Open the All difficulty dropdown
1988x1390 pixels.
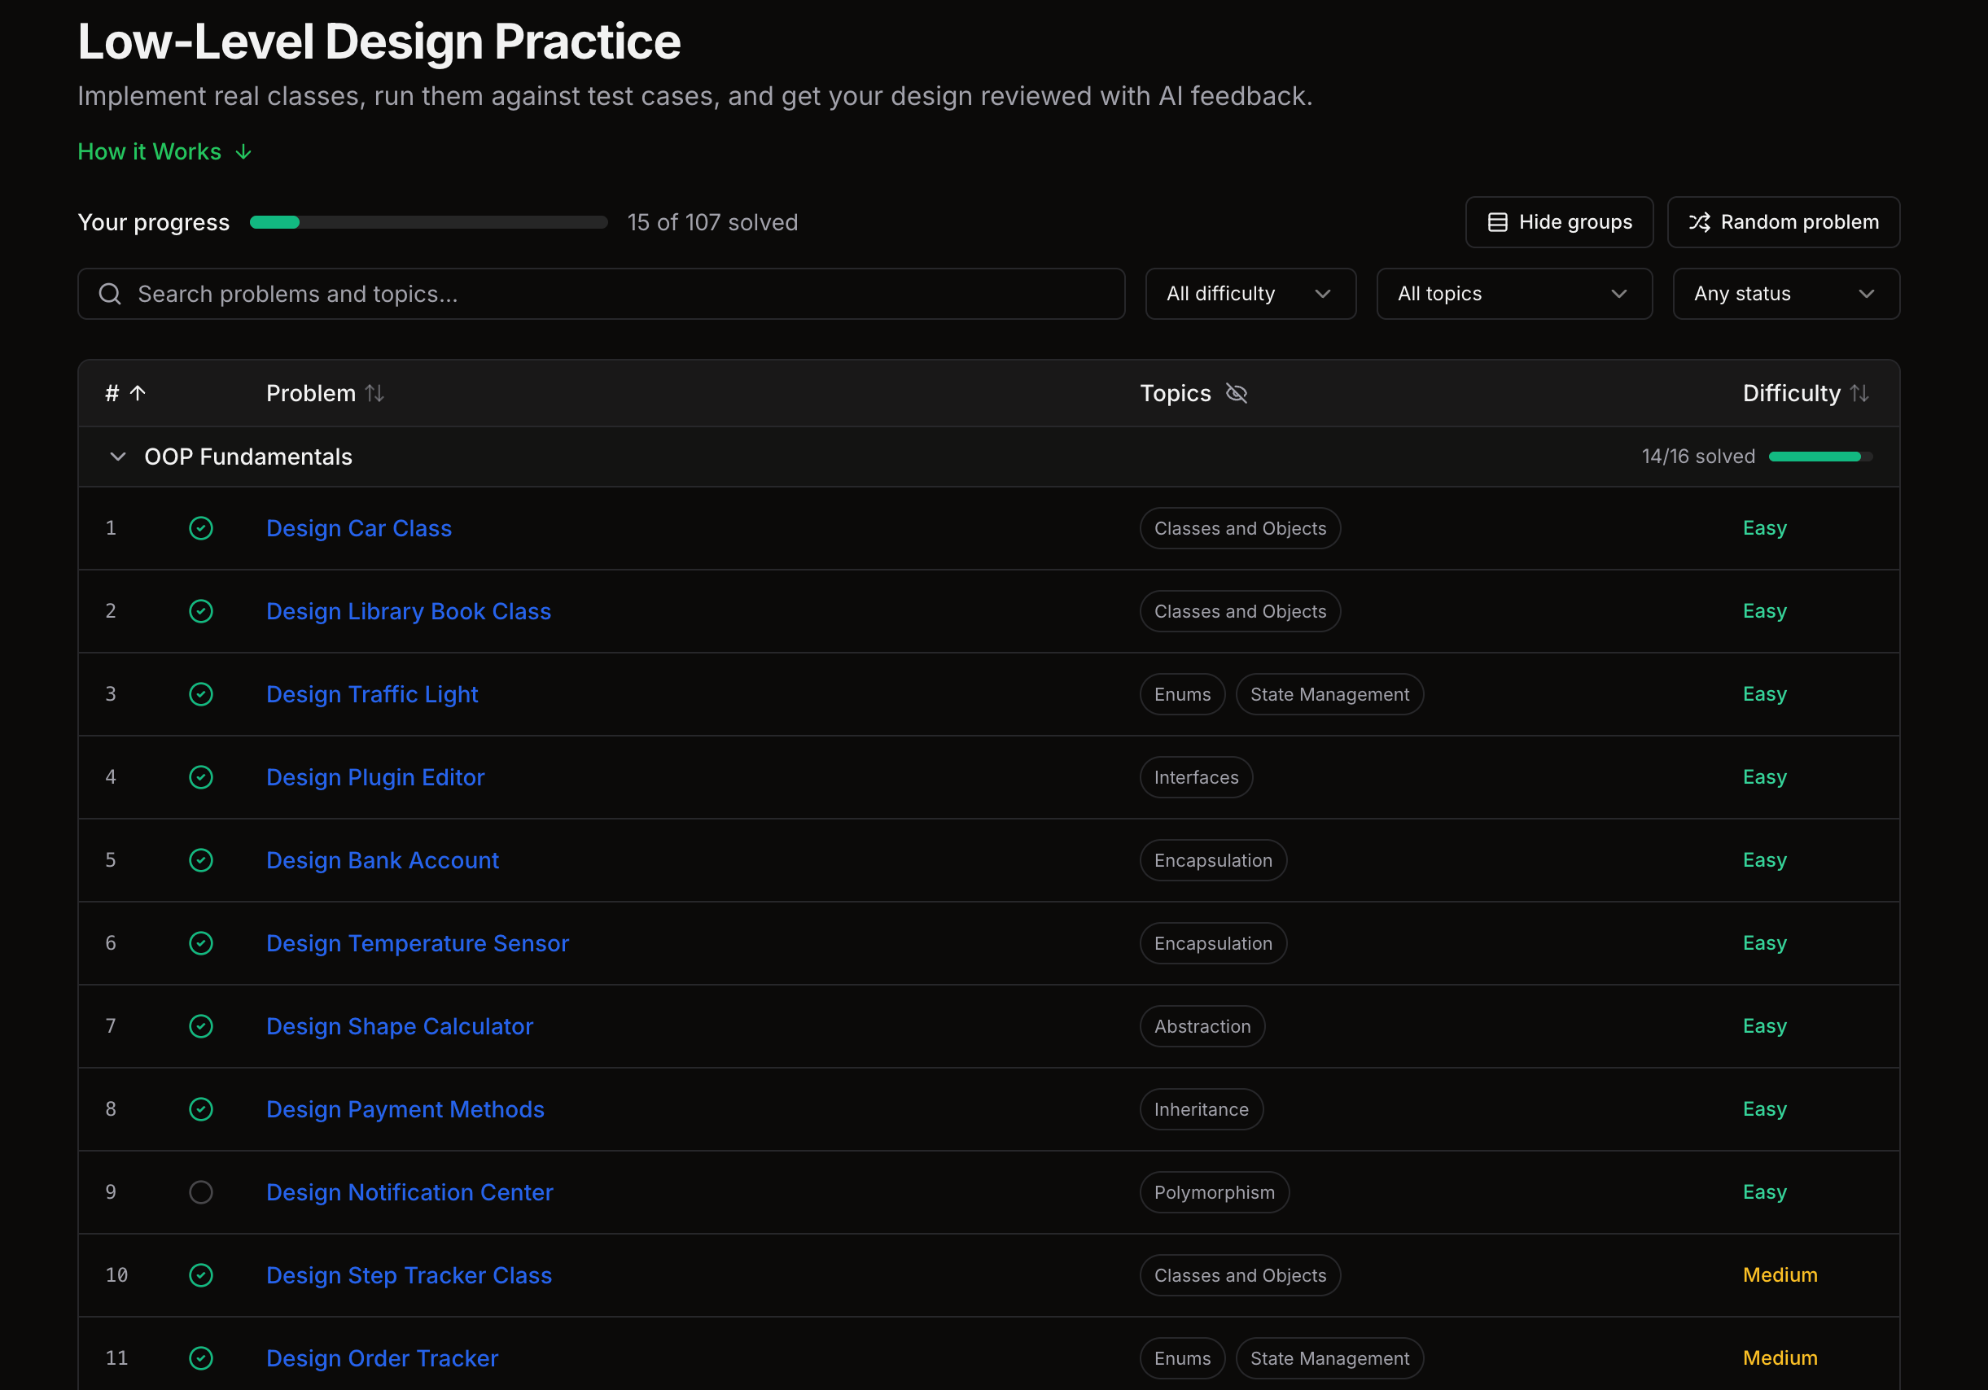[1250, 295]
